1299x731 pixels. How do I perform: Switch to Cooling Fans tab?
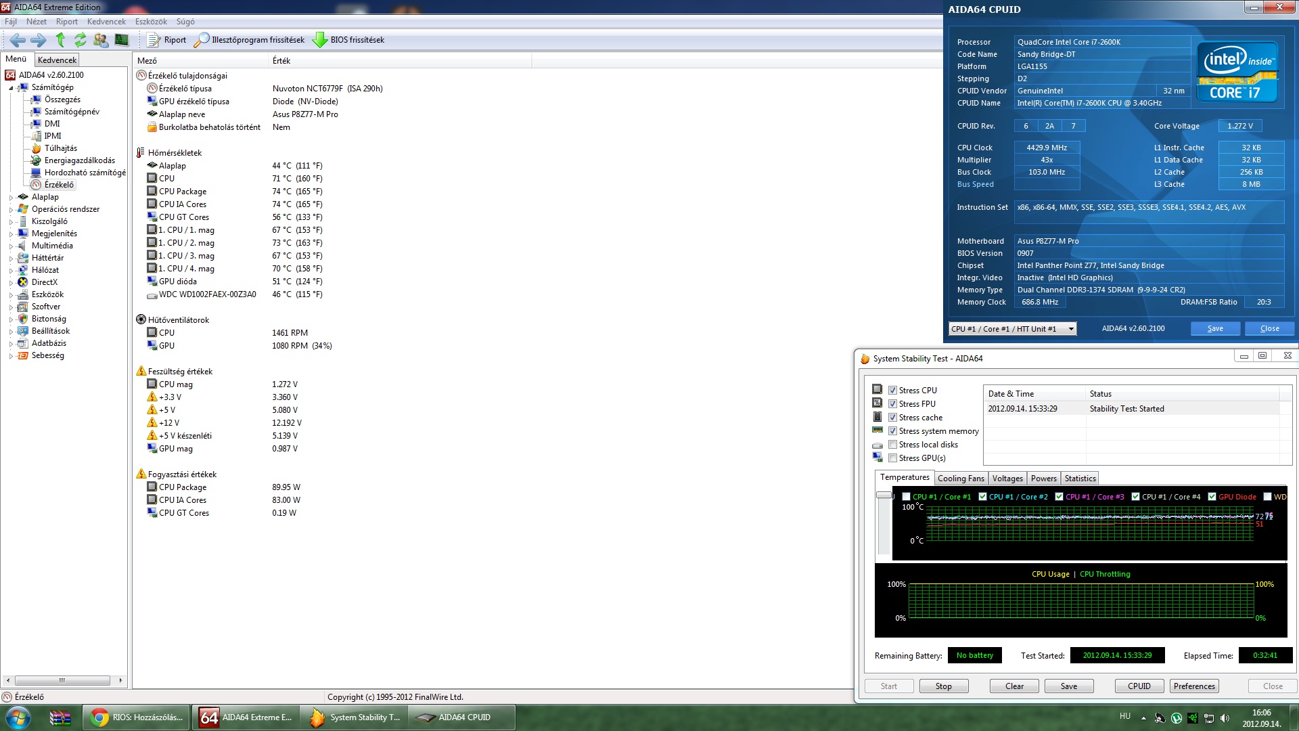coord(961,479)
